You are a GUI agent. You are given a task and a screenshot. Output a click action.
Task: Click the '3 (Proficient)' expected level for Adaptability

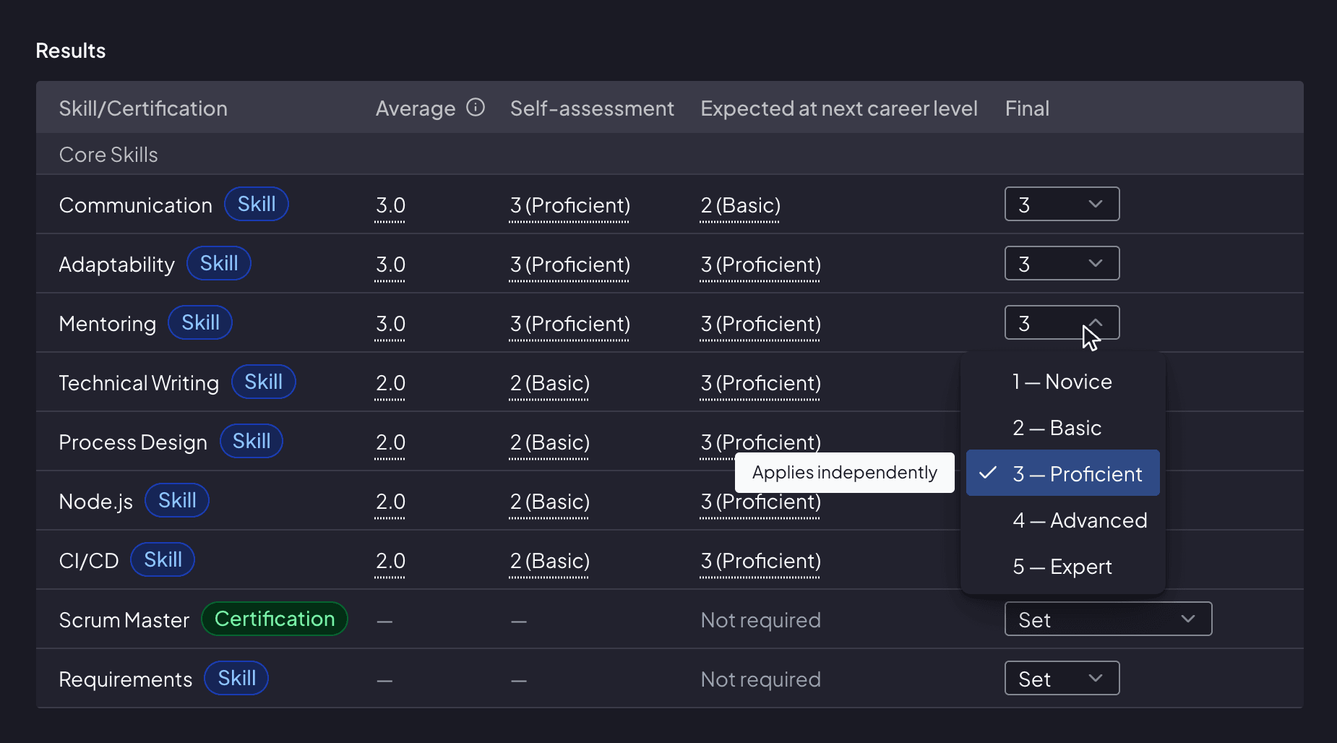click(x=761, y=265)
